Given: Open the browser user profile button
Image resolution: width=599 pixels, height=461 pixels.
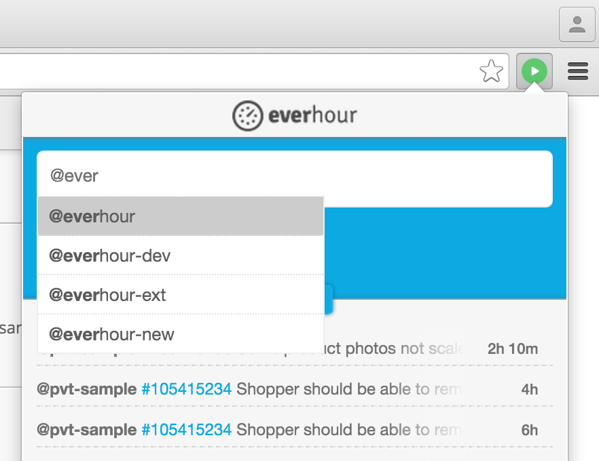Looking at the screenshot, I should (577, 24).
